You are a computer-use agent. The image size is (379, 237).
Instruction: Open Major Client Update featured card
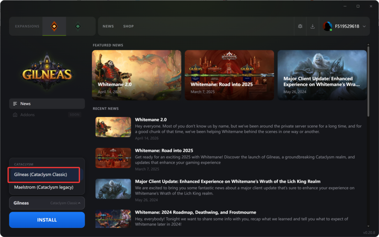(322, 75)
